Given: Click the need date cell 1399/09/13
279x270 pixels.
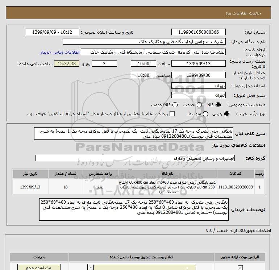Looking at the screenshot, I should click(30, 187).
